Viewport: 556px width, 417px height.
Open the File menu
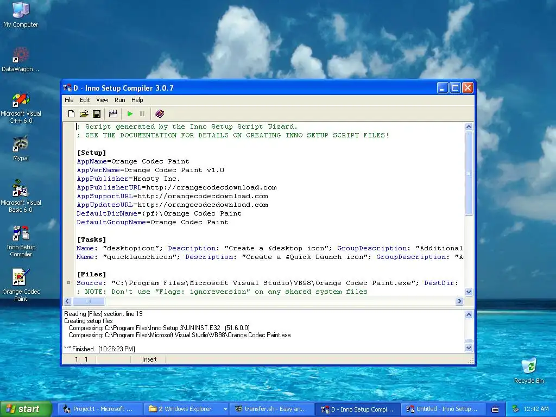click(x=69, y=100)
